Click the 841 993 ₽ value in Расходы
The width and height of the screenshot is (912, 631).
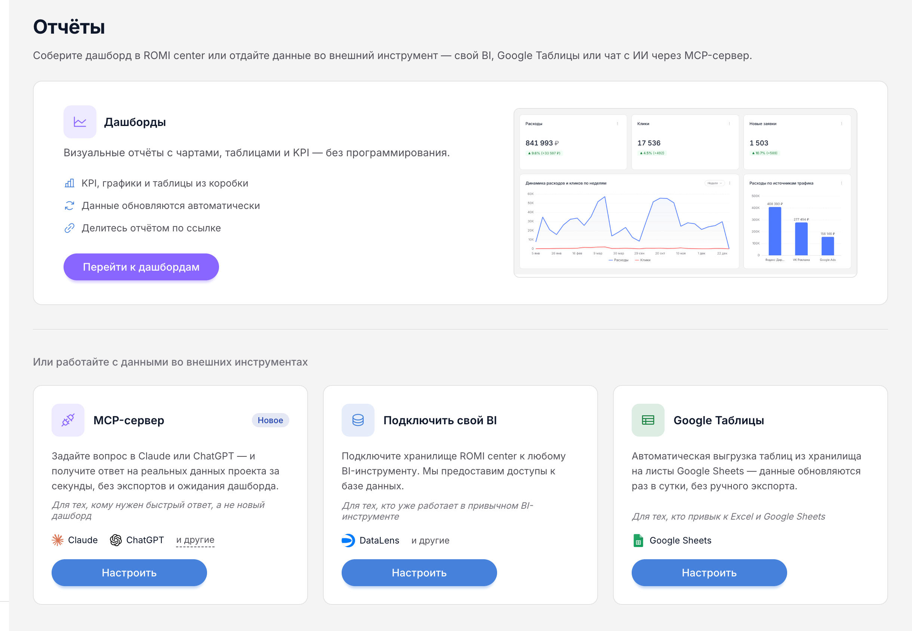pos(542,143)
